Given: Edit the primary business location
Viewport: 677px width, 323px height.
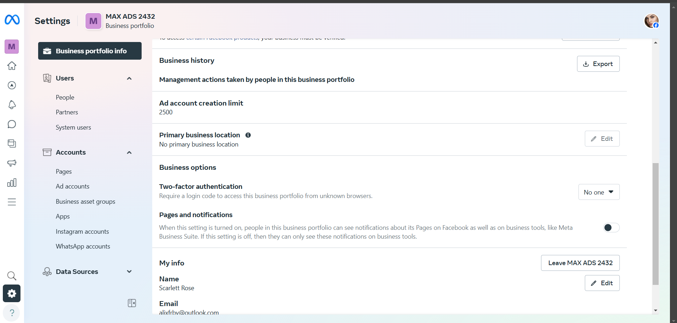Looking at the screenshot, I should (602, 139).
